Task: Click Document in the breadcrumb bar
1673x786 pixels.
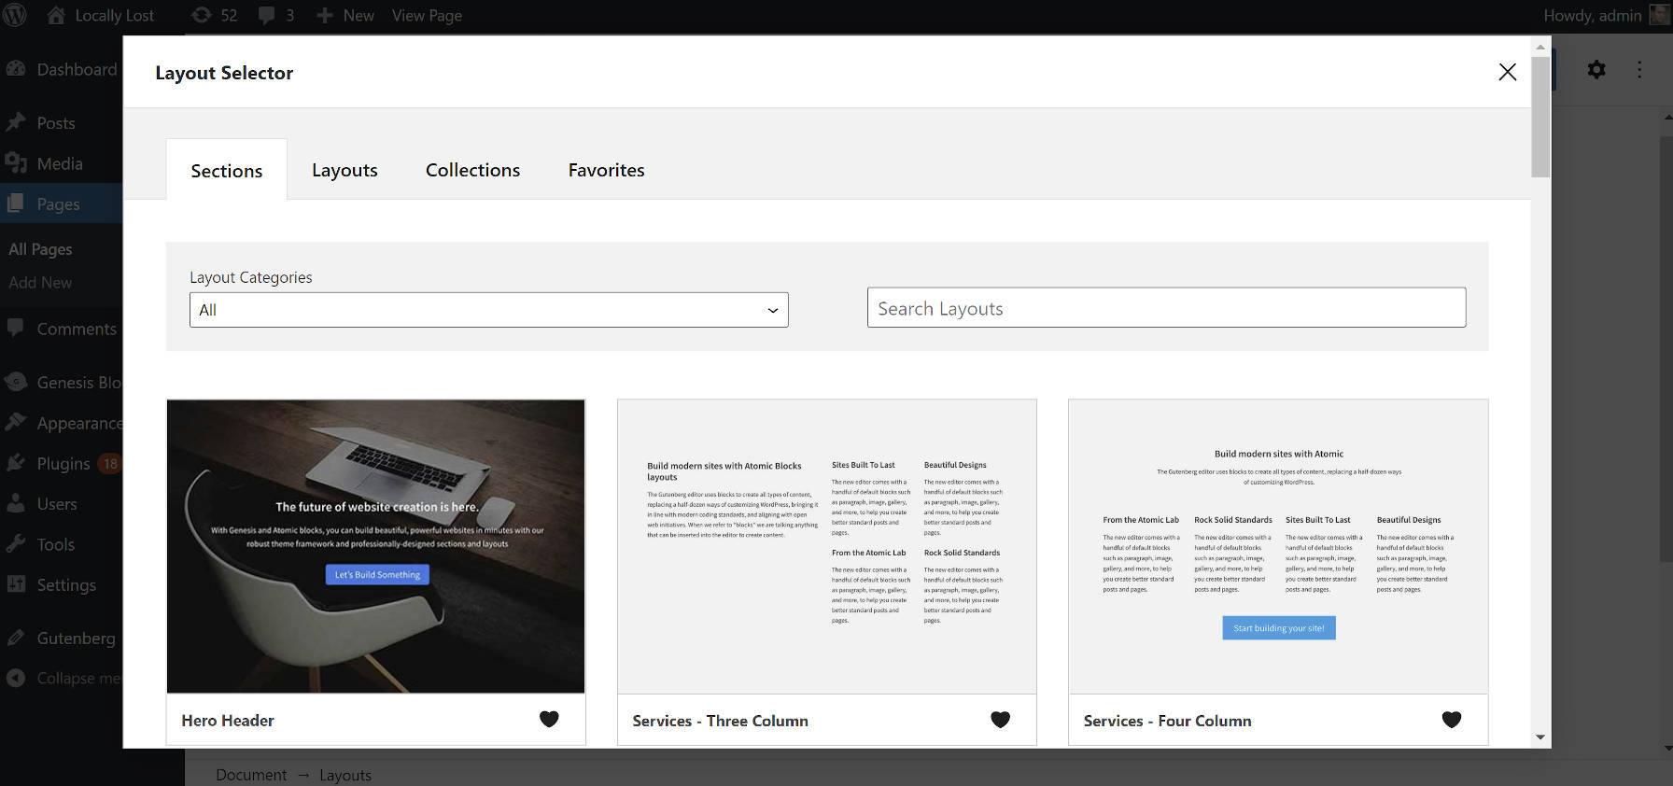Action: tap(251, 775)
